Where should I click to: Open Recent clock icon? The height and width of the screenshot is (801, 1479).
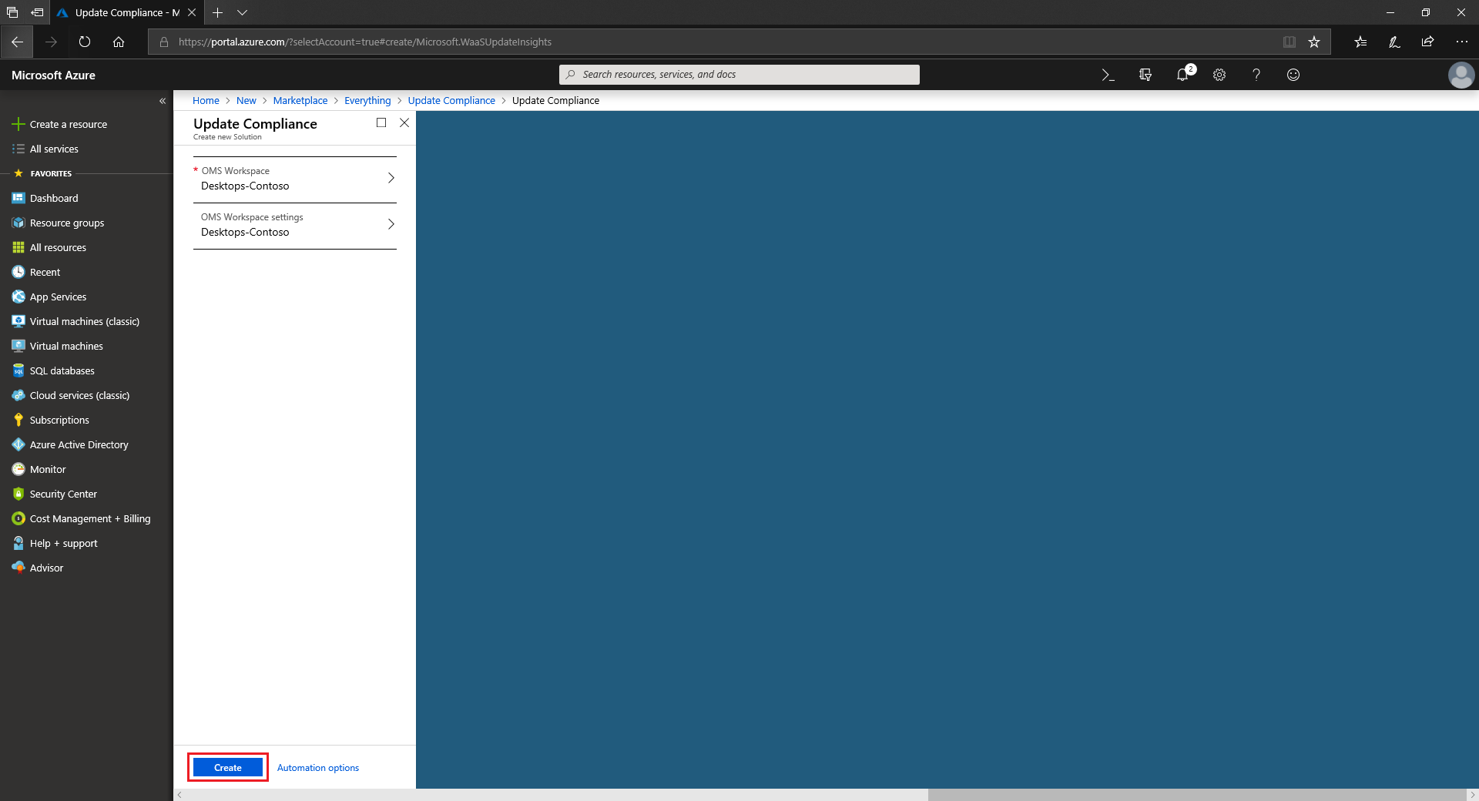(18, 272)
